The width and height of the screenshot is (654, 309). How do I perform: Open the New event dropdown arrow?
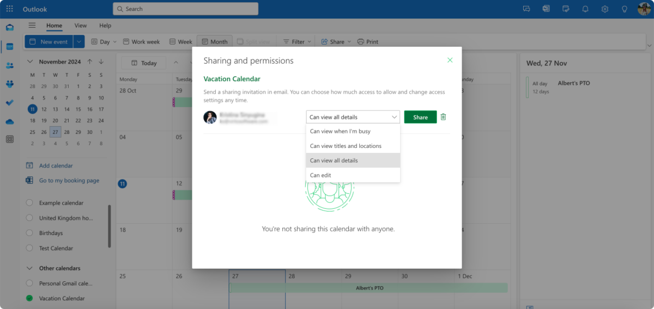coord(79,42)
